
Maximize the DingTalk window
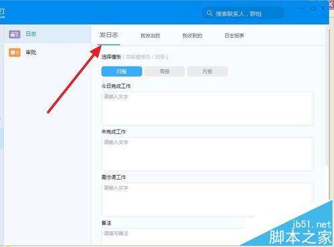point(313,8)
